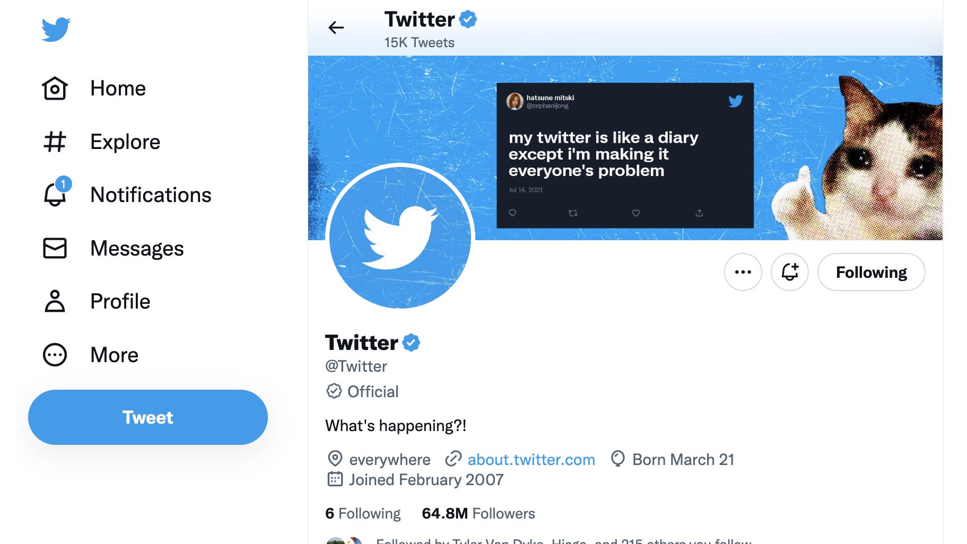This screenshot has height=544, width=967.
Task: Open the Messages envelope icon
Action: pos(55,248)
